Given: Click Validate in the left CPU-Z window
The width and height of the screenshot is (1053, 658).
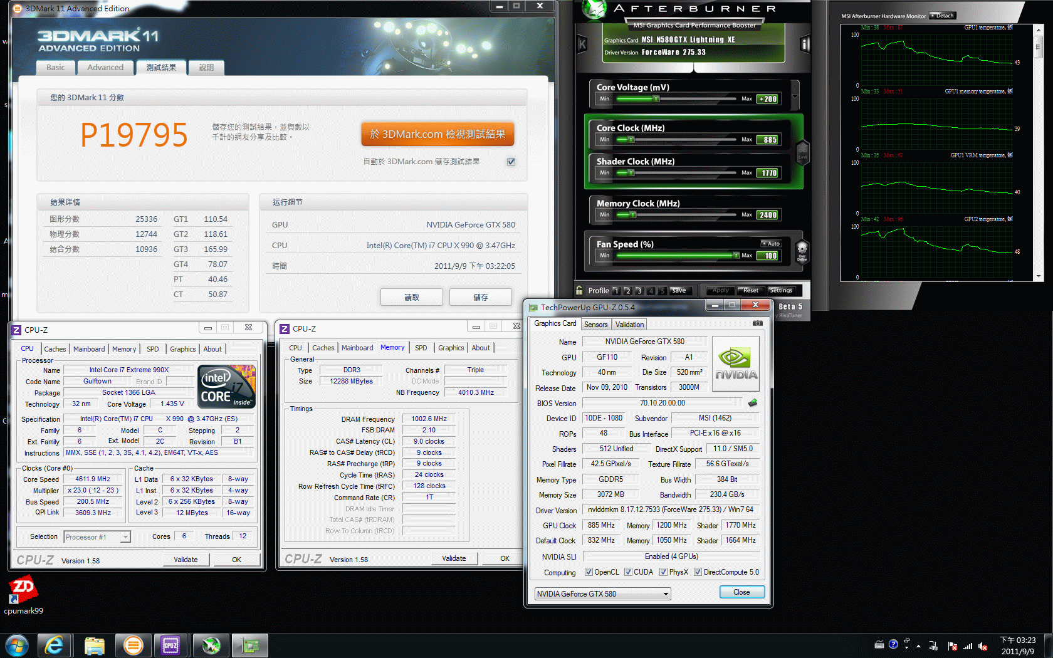Looking at the screenshot, I should click(x=186, y=560).
